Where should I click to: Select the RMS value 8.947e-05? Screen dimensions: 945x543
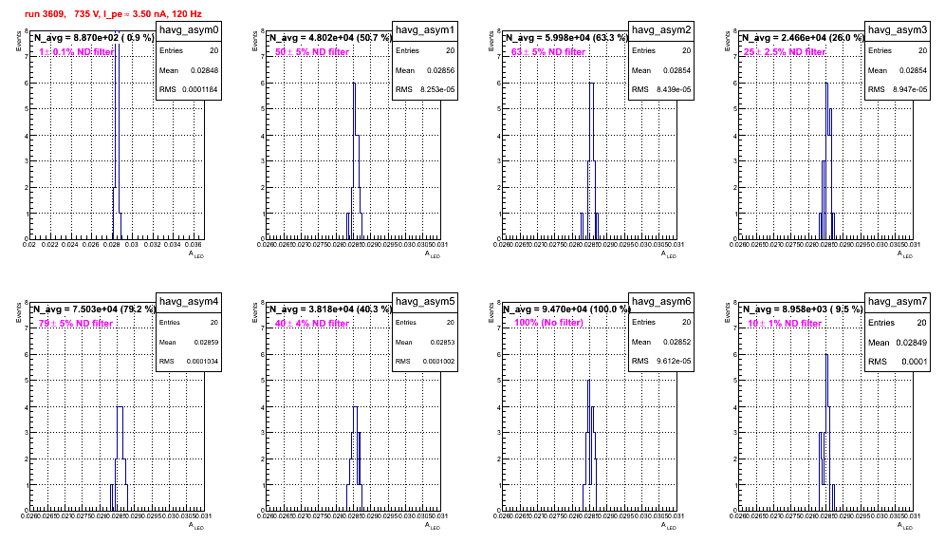910,89
